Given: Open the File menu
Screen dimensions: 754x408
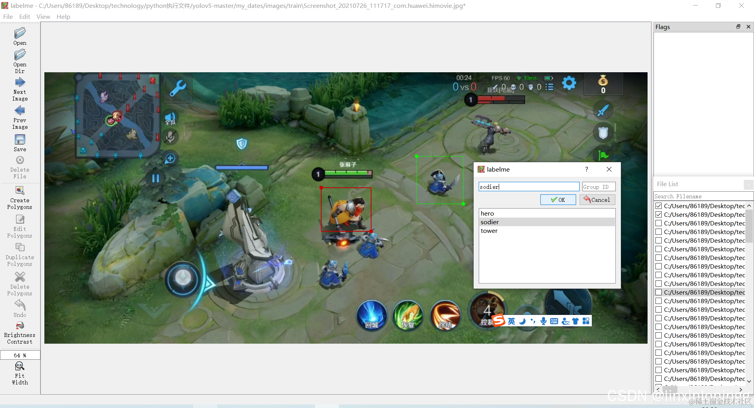Looking at the screenshot, I should coord(8,16).
